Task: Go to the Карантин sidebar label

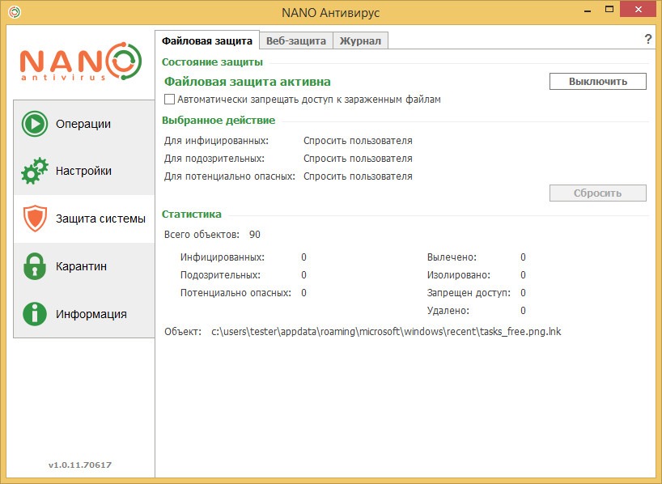Action: [x=81, y=266]
